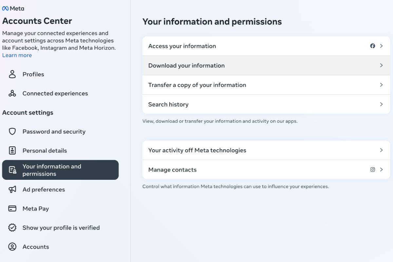Screen dimensions: 393x262
Task: Expand Download your information chevron
Action: (x=381, y=65)
